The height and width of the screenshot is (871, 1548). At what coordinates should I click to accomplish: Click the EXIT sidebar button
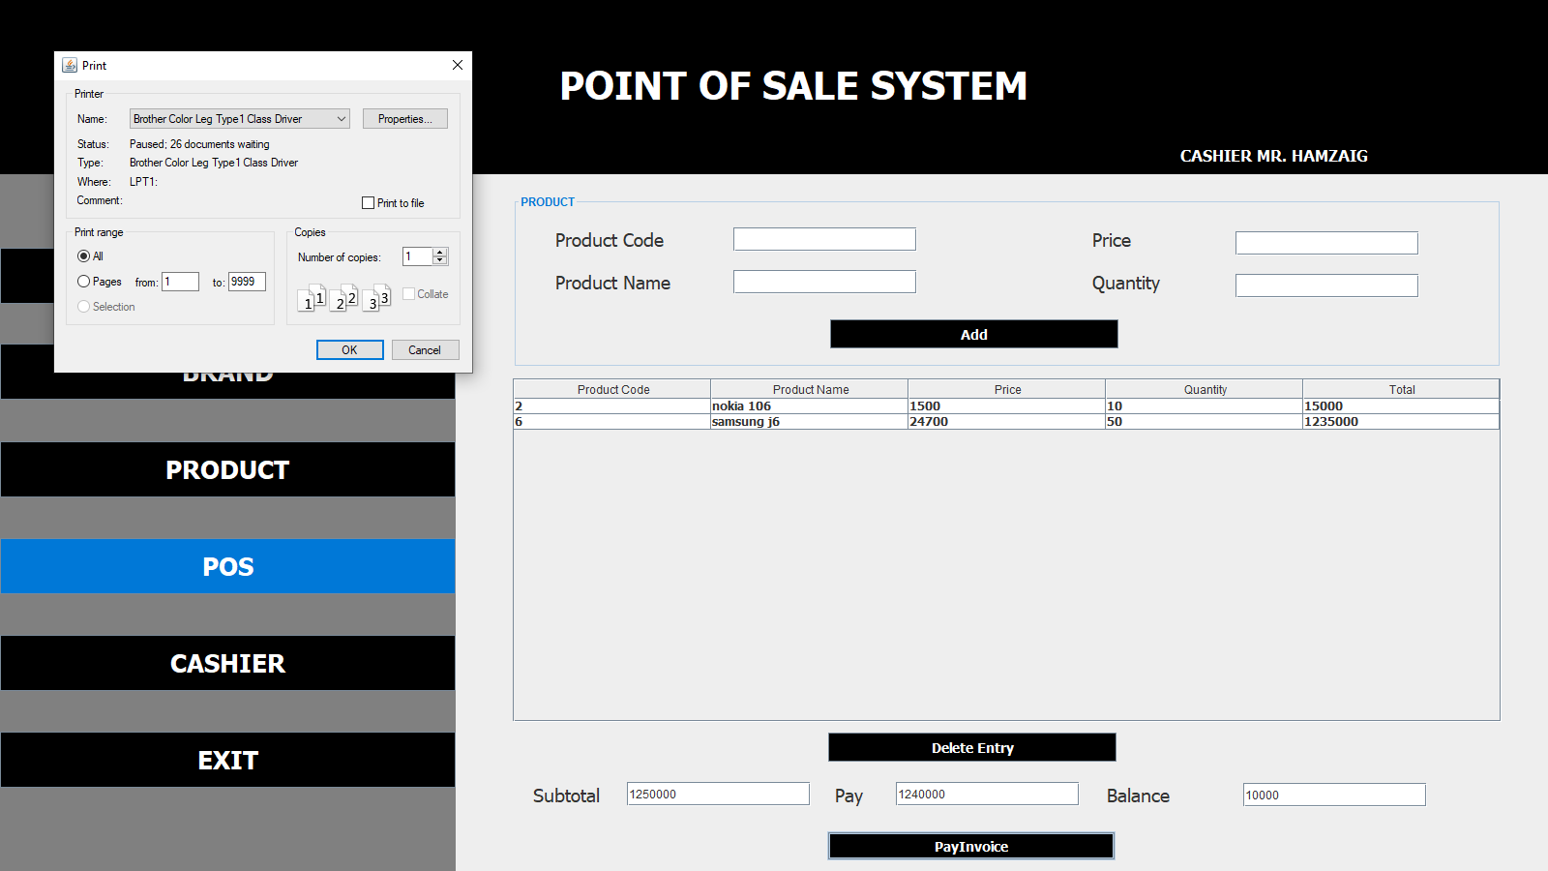click(x=227, y=761)
